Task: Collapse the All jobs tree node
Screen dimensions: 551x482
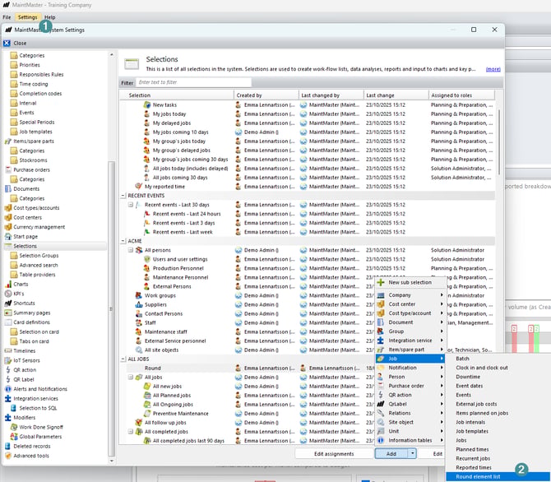Action: (x=131, y=377)
